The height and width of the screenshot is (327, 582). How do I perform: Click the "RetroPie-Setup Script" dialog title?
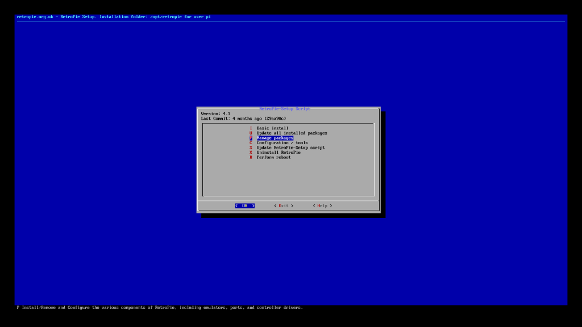pyautogui.click(x=285, y=108)
